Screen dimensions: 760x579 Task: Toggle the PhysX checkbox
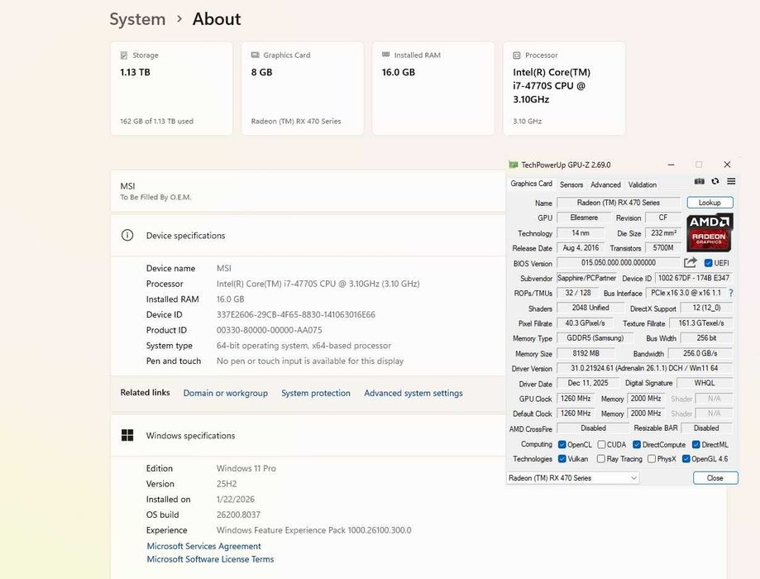652,458
